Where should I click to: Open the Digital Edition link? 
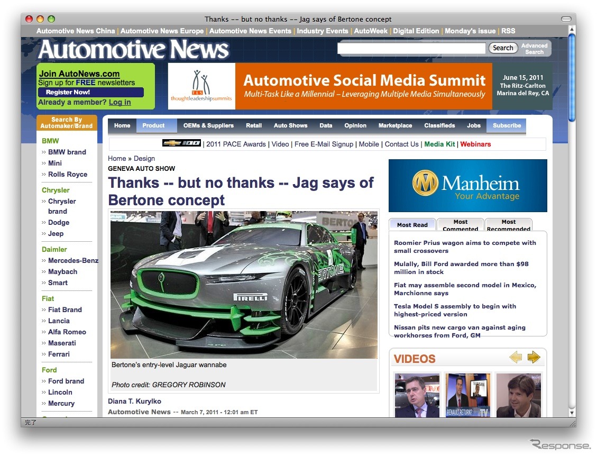point(416,31)
